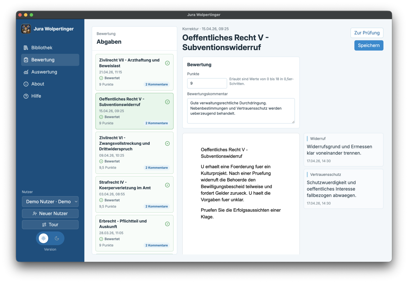This screenshot has width=408, height=283.
Task: Click check icon on Erbrecht card
Action: [167, 224]
